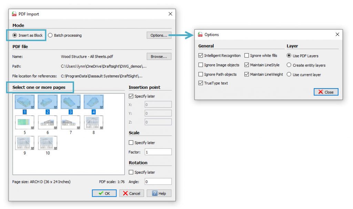Open the Options dialog

click(x=159, y=35)
